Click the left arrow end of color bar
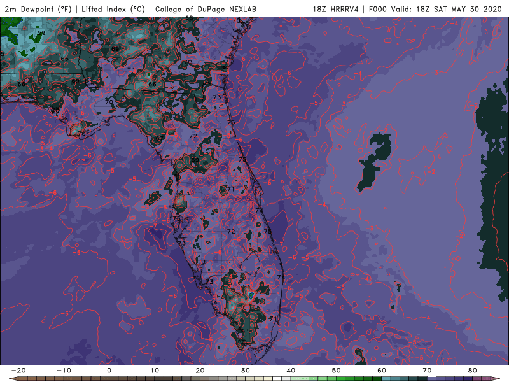The height and width of the screenshot is (382, 509). click(13, 379)
